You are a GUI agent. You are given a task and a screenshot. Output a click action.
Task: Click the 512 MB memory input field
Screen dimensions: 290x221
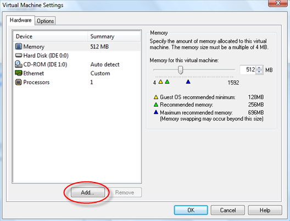[x=248, y=70]
